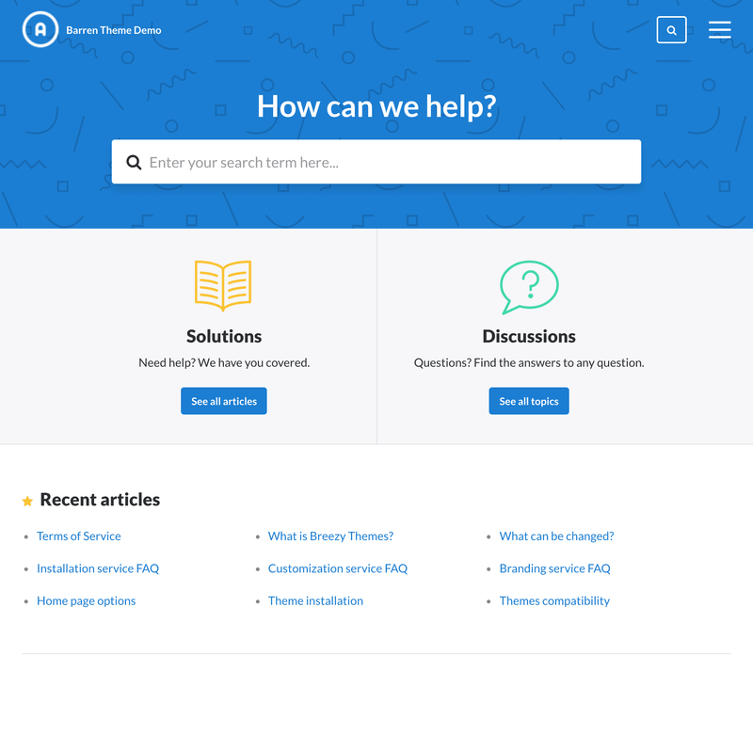Click the yellow book icon above Solutions

pos(223,285)
